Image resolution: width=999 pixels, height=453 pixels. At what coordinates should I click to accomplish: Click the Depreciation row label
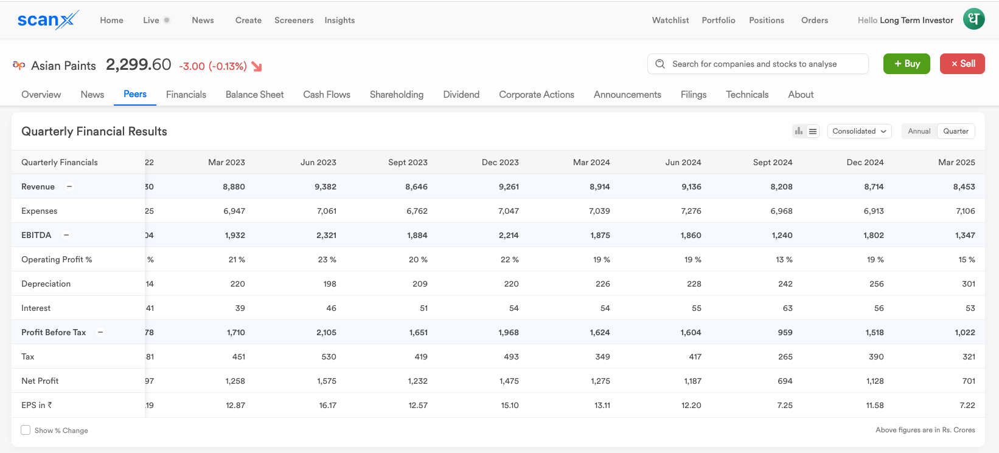46,284
